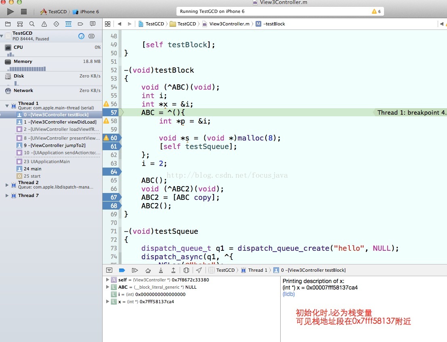This screenshot has width=447, height=342.
Task: Select the Network gauge row
Action: point(51,92)
